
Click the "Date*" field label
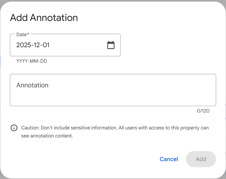[23, 35]
